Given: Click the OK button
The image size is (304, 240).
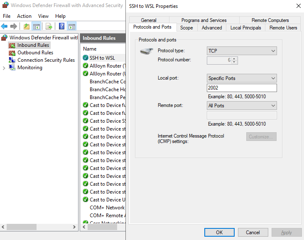Looking at the screenshot, I should [219, 232].
